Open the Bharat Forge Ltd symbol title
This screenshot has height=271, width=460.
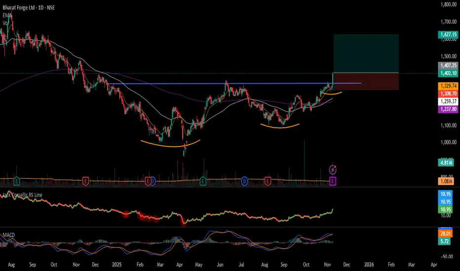[x=29, y=7]
